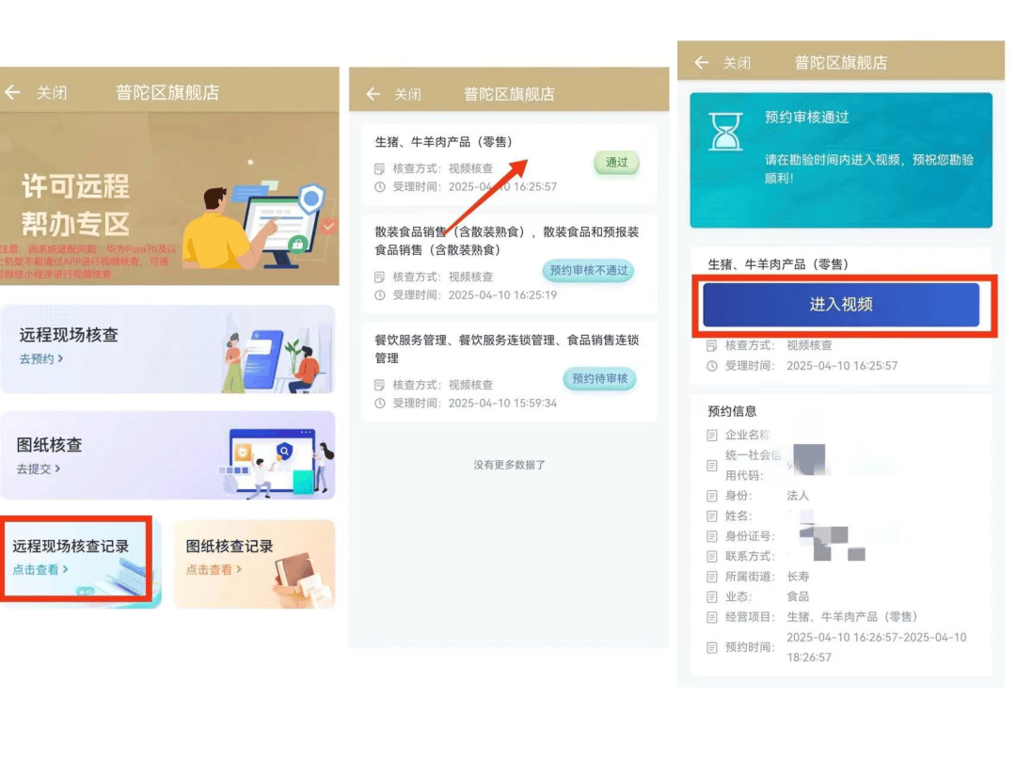Tap back arrow on the appointment detail screen

point(701,63)
